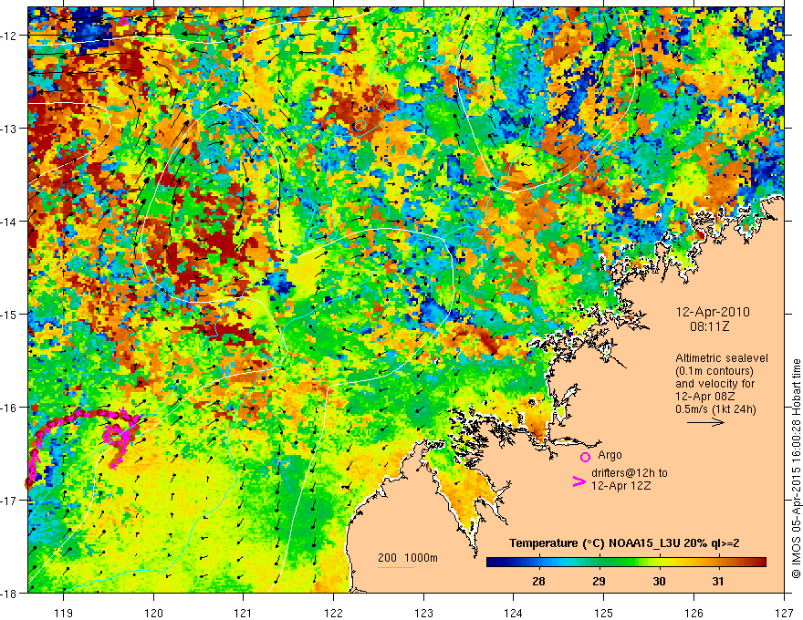Click the magenta drifters arrowhead legend symbol
The image size is (803, 620).
tap(579, 482)
